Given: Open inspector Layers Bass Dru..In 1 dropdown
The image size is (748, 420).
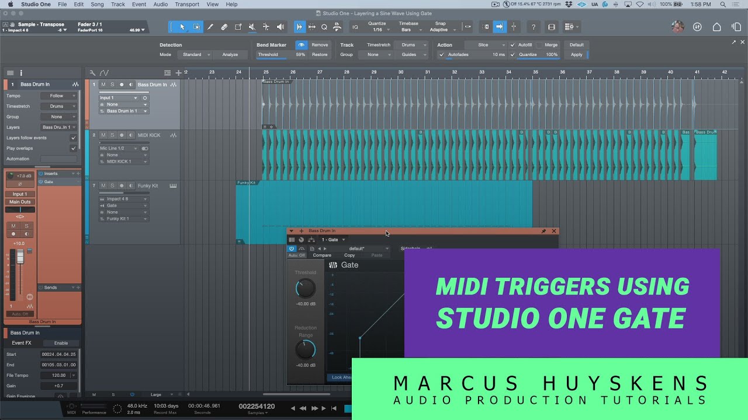Looking at the screenshot, I should click(x=58, y=127).
